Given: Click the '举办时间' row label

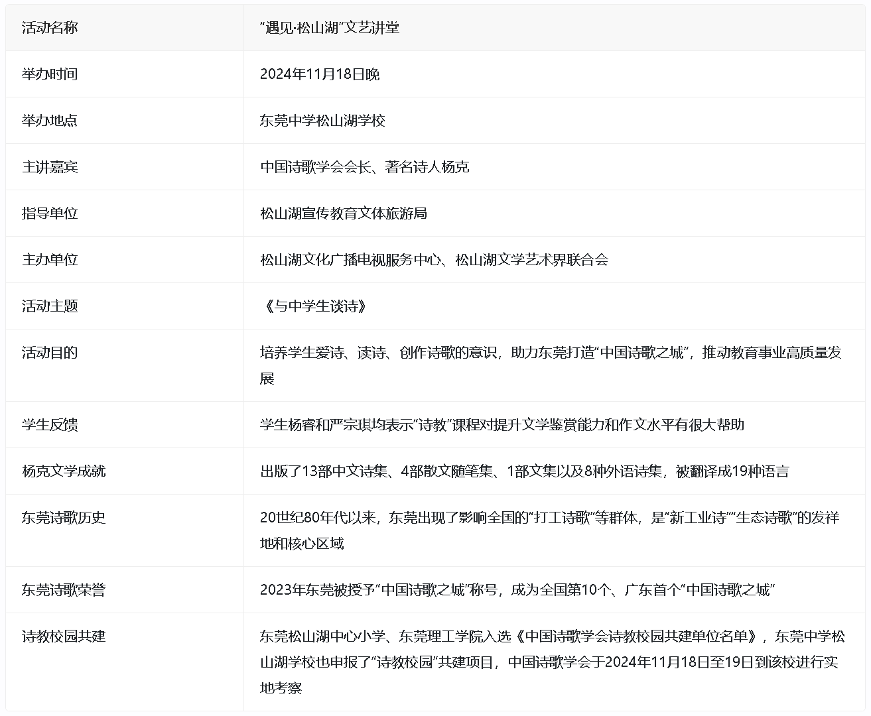Looking at the screenshot, I should [50, 74].
